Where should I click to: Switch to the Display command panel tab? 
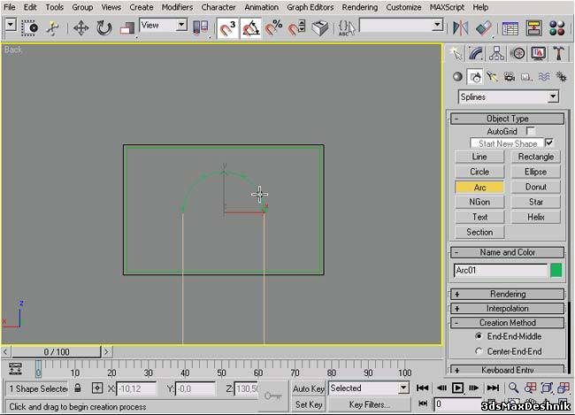[x=538, y=54]
